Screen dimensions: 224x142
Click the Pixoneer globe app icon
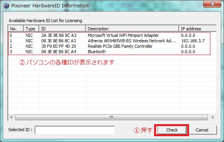(x=6, y=5)
